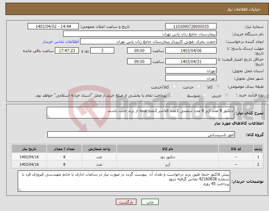The width and height of the screenshot is (269, 211).
Task: Click the چاپ (print) button
Action: 150,202
